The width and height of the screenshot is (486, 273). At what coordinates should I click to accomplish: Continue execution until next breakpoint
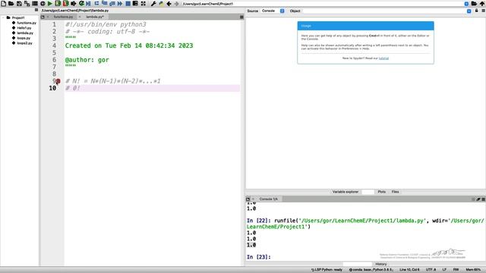(x=120, y=3)
